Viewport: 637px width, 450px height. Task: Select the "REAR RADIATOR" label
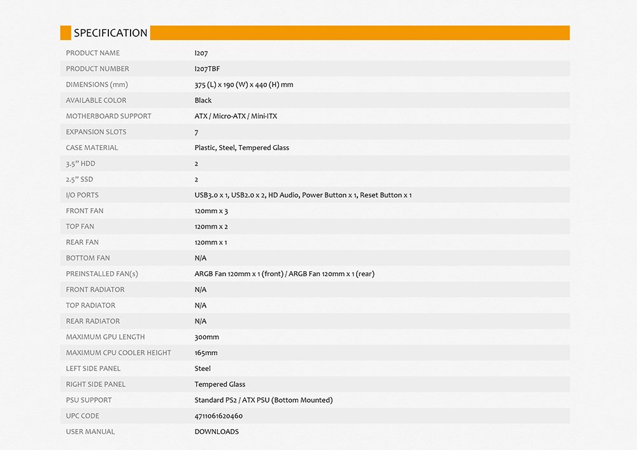click(x=92, y=321)
